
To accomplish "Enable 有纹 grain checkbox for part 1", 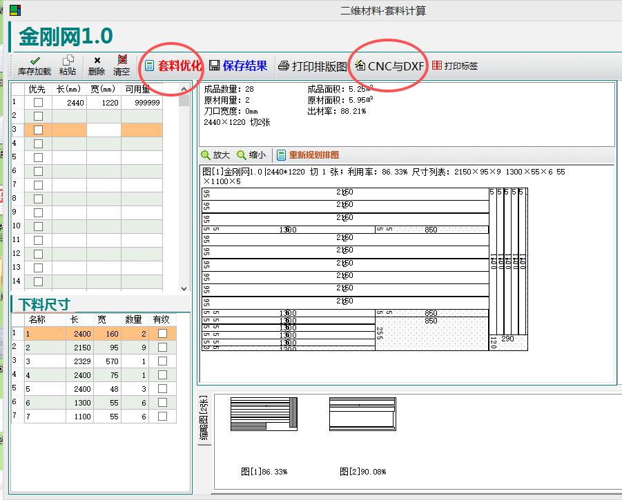I will 163,334.
